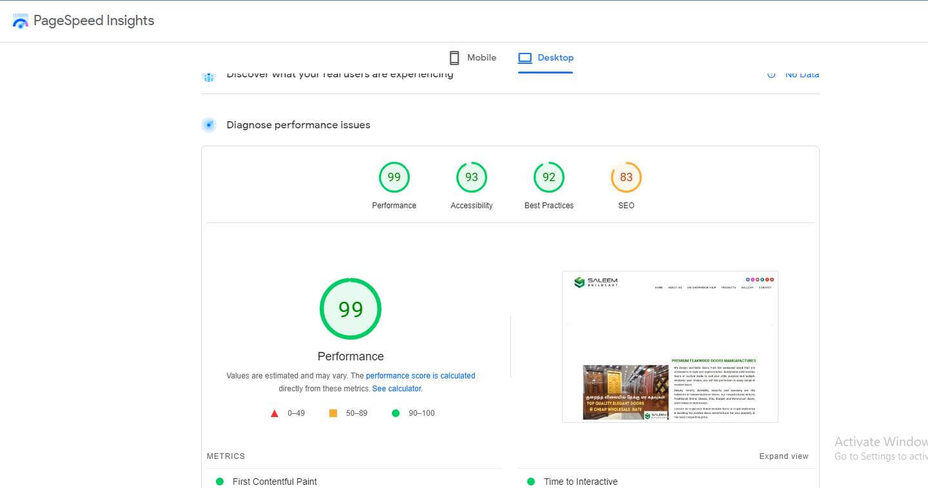The width and height of the screenshot is (928, 488).
Task: Jump to Accessibility score gauge 93
Action: pos(472,177)
